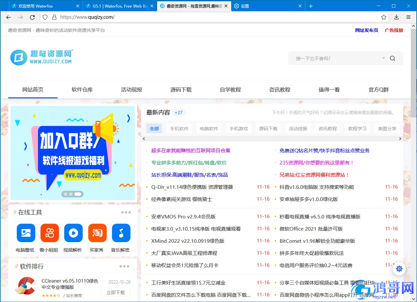Open Q-Dir_v11.14绿色便携版 article
The width and height of the screenshot is (417, 302).
[x=192, y=187]
